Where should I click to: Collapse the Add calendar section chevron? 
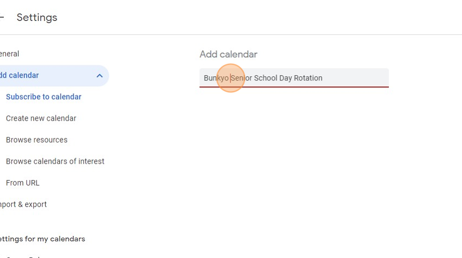pos(99,76)
